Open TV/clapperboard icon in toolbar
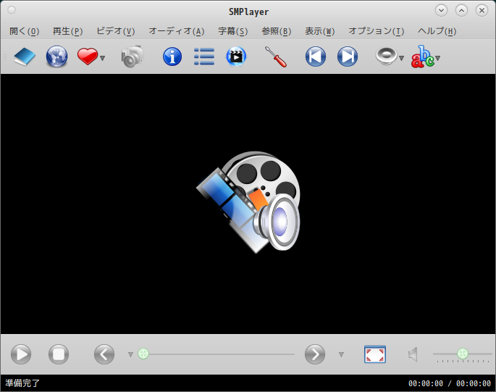Viewport: 496px width, 392px height. click(x=236, y=57)
